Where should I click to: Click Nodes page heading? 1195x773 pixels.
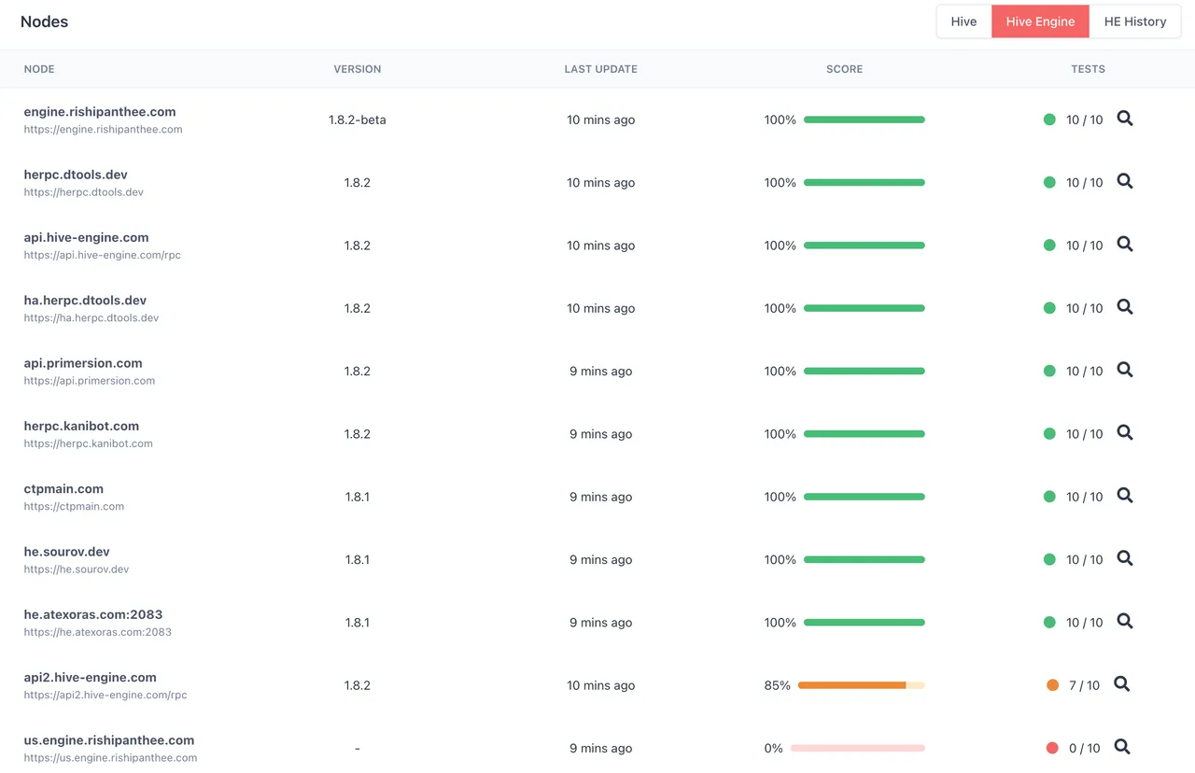[x=45, y=21]
